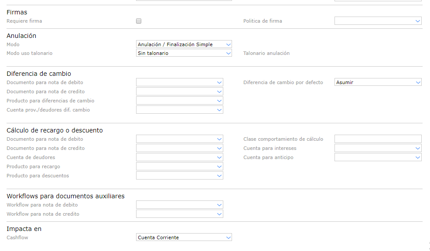Viewport: 430px width, 251px height.
Task: Expand Producto para diferencias de cambio dropdown
Action: (179, 101)
